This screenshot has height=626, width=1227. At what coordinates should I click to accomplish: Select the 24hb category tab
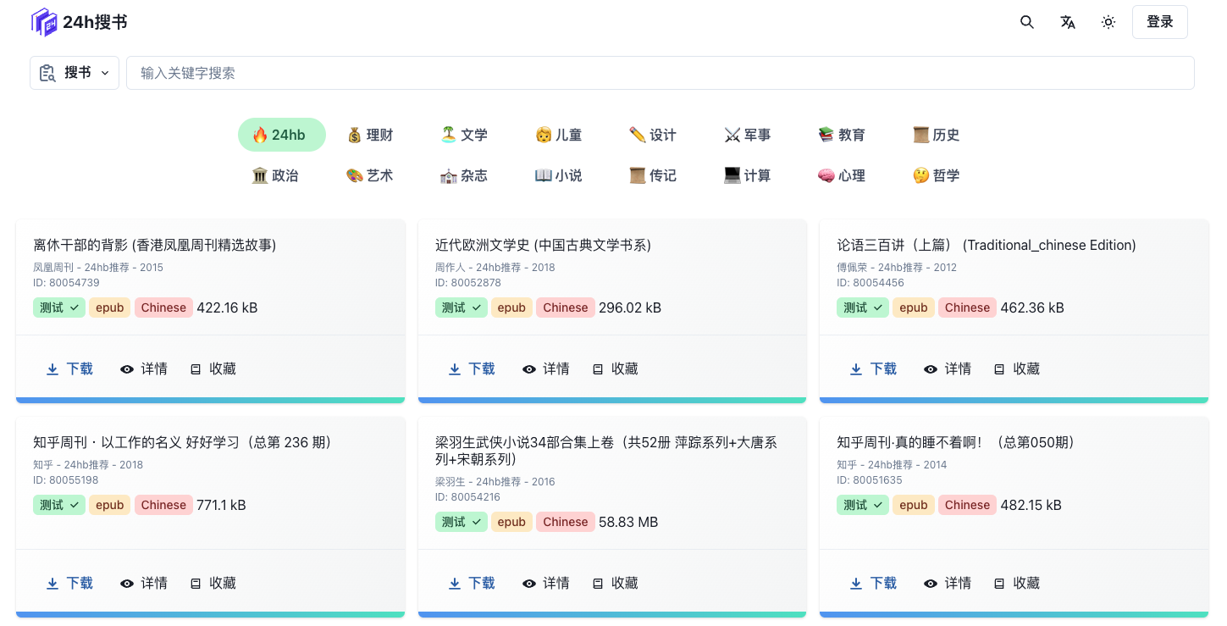pyautogui.click(x=282, y=135)
